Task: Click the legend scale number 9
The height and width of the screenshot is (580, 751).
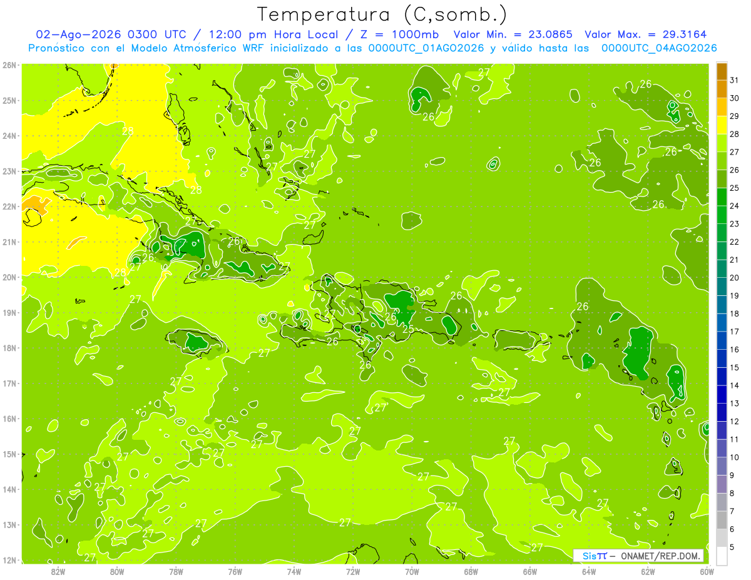Action: (x=732, y=476)
